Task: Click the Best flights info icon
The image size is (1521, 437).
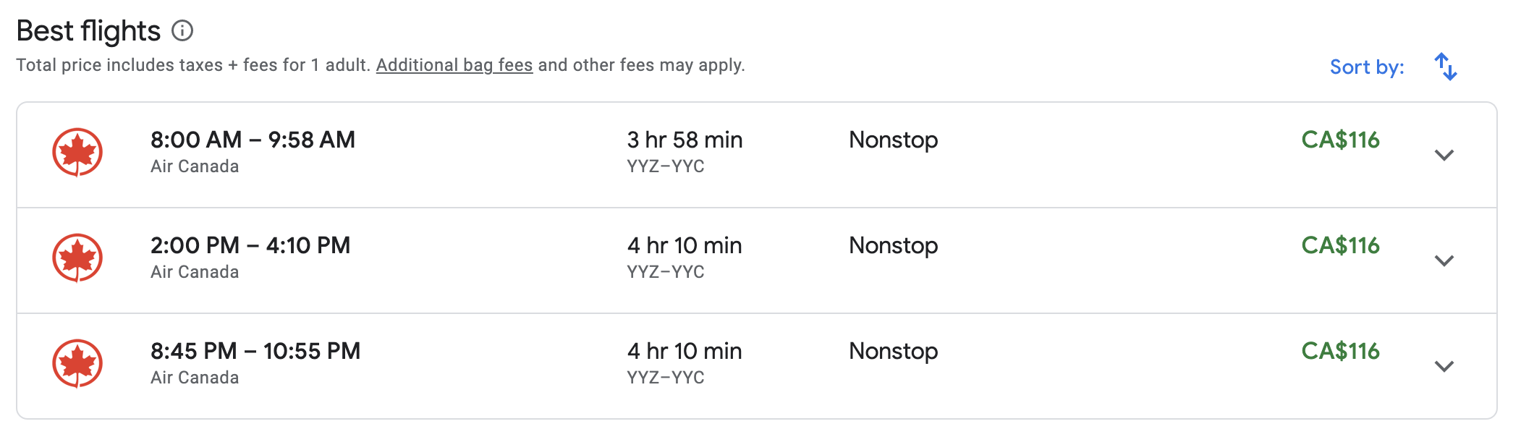Action: [182, 30]
